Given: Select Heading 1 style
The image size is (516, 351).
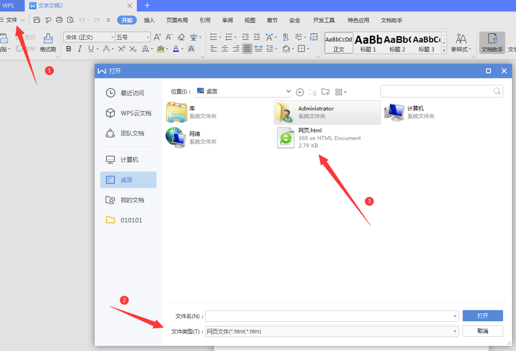Looking at the screenshot, I should click(x=368, y=42).
